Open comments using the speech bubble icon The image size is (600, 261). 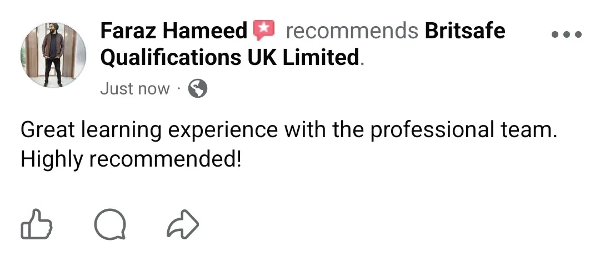[110, 224]
